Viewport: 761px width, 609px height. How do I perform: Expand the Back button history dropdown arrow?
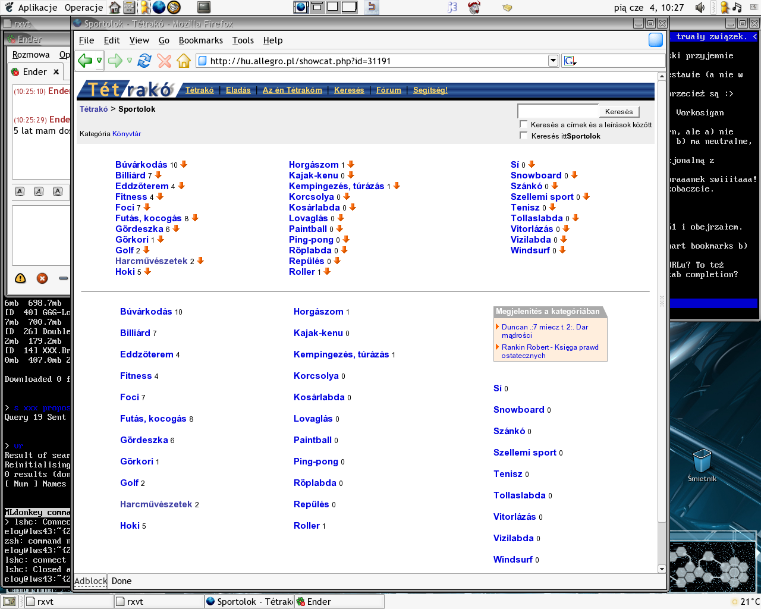pyautogui.click(x=99, y=61)
